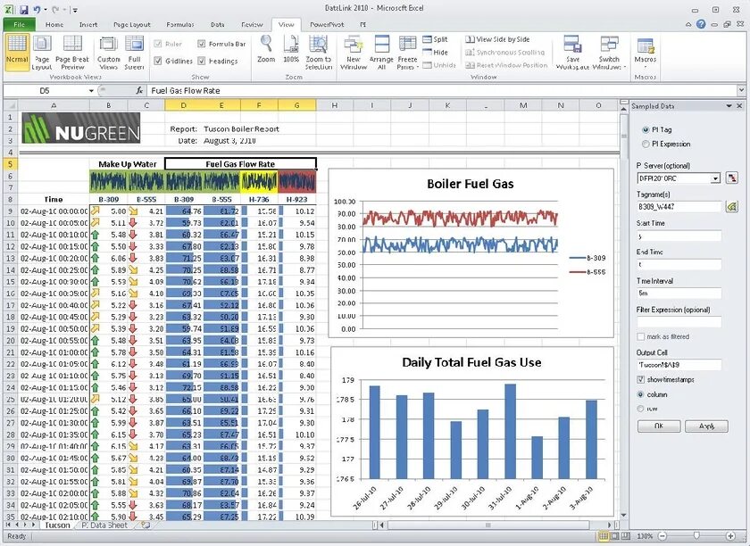This screenshot has width=750, height=546.
Task: Click the insert worksheet tab icon
Action: 146,525
